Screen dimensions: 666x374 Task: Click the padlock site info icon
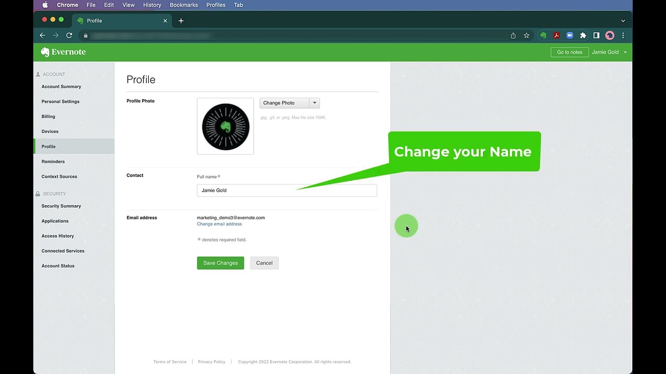tap(86, 35)
